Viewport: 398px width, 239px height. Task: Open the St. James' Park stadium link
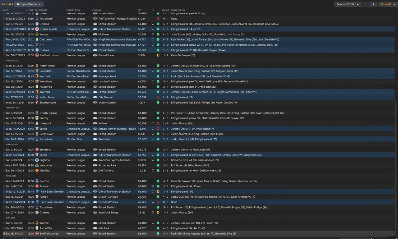pyautogui.click(x=108, y=165)
